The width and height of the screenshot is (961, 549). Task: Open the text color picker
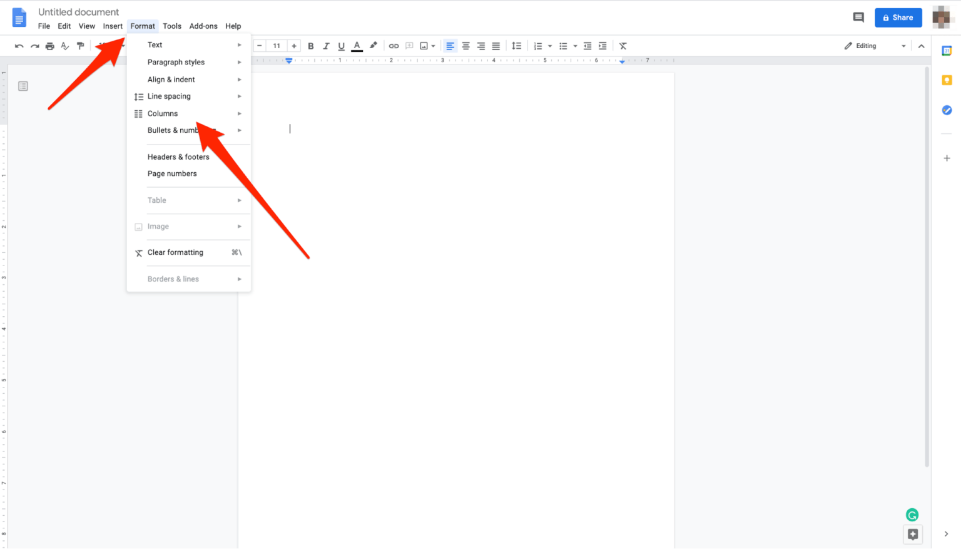pyautogui.click(x=357, y=45)
